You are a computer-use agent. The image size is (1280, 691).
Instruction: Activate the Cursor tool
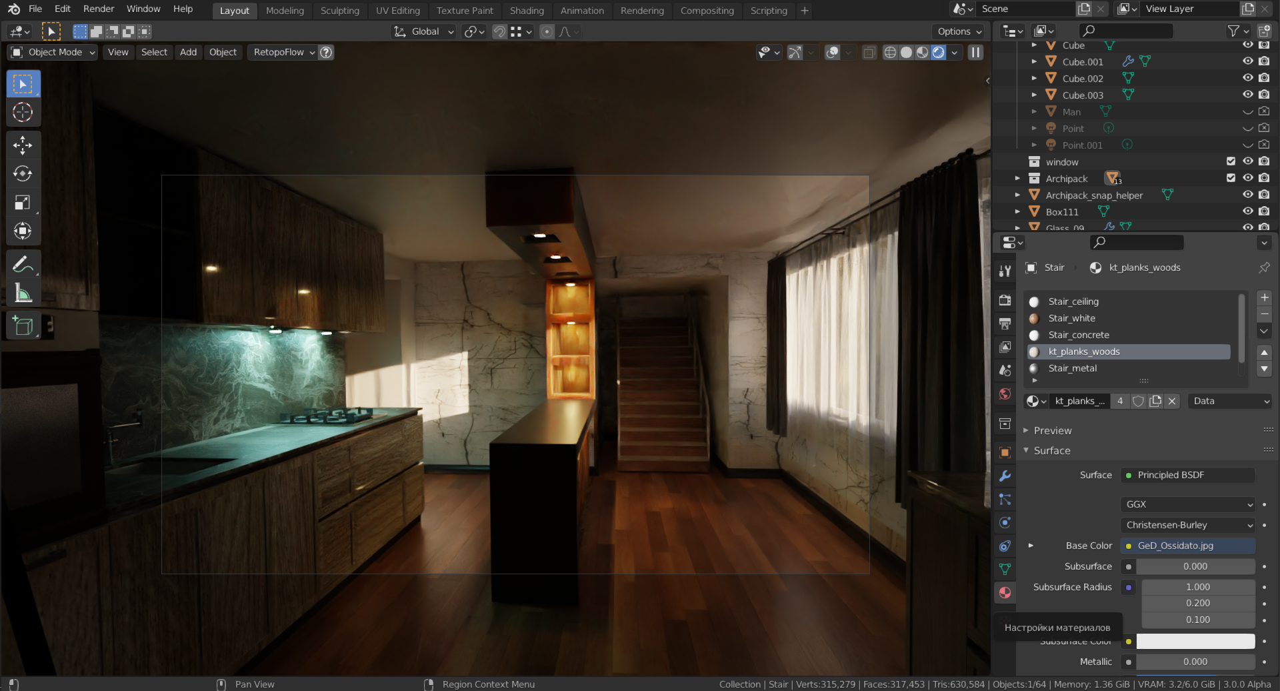[x=23, y=112]
